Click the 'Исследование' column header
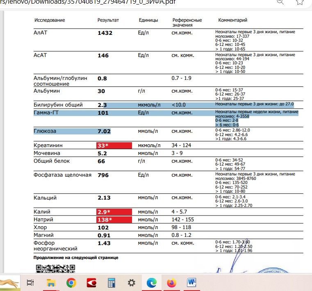The height and width of the screenshot is (291, 312). (50, 20)
